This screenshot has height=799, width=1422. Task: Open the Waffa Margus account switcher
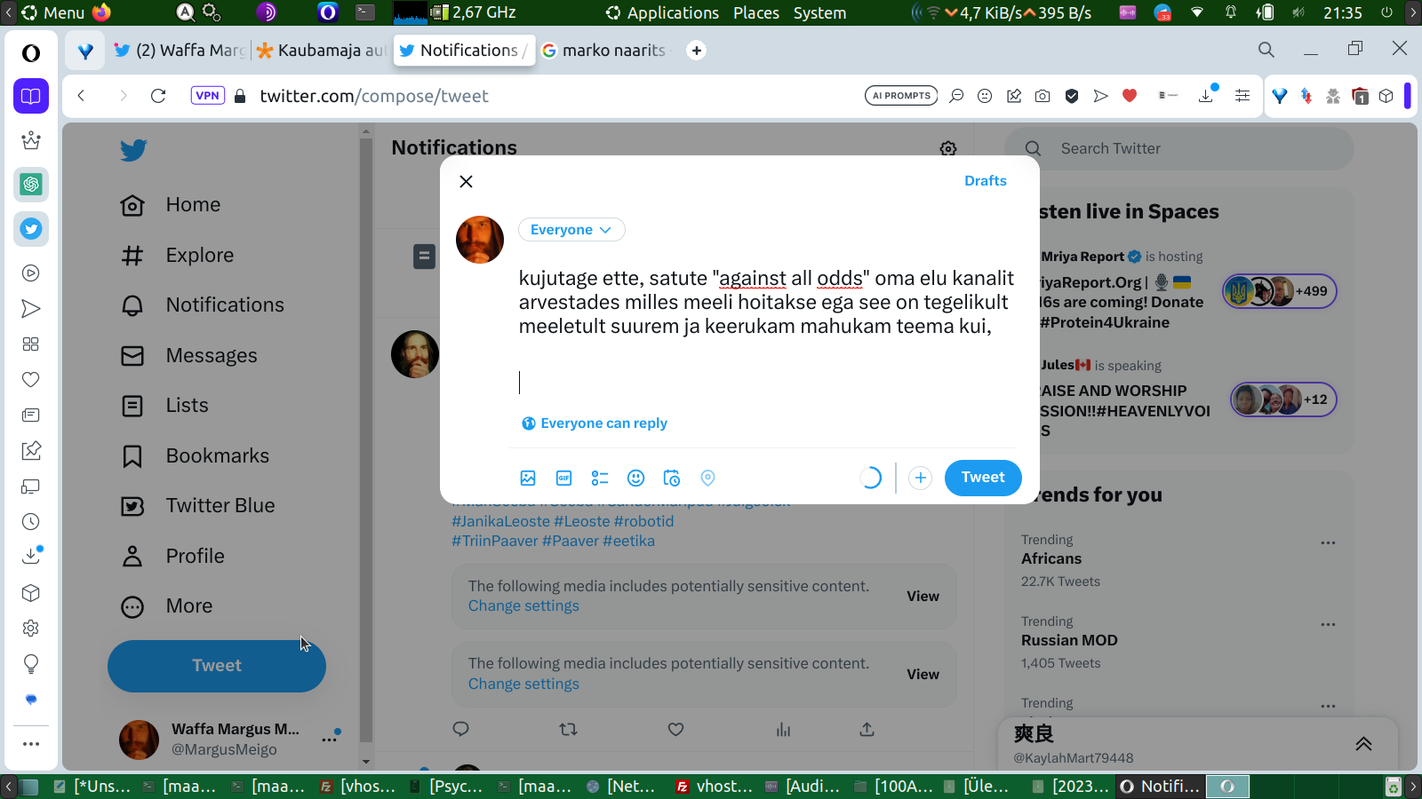(230, 740)
